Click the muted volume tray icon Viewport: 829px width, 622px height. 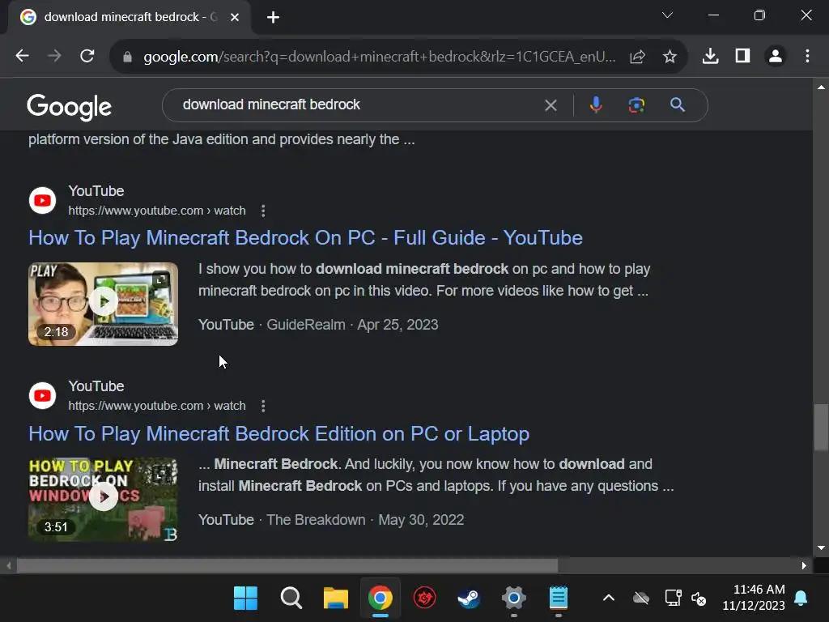tap(699, 599)
